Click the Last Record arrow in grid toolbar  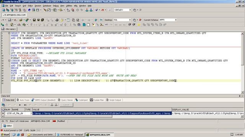(25, 105)
